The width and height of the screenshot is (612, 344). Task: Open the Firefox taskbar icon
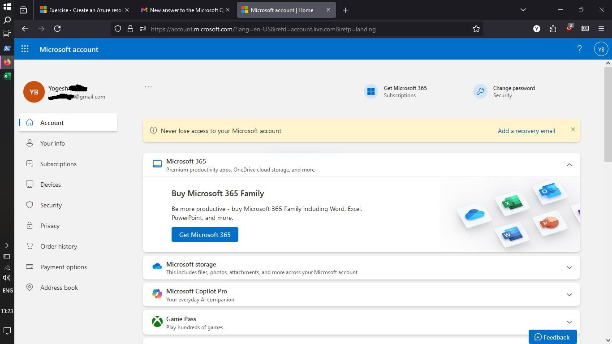(7, 62)
